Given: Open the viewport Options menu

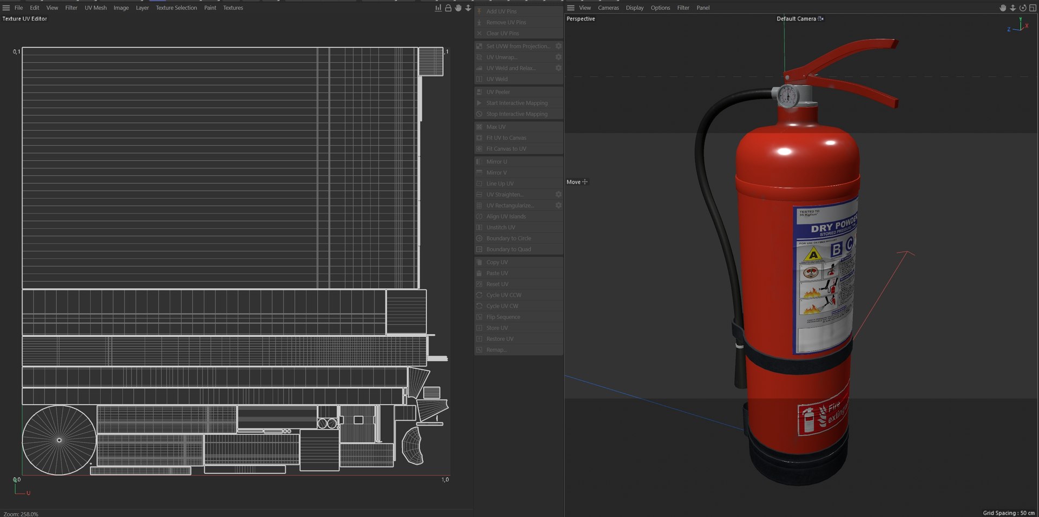Looking at the screenshot, I should [660, 8].
